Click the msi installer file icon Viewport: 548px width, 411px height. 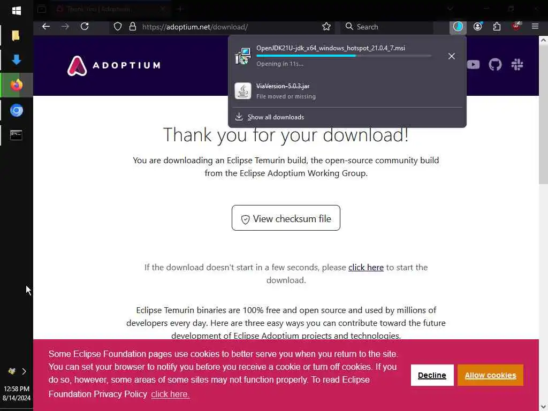pyautogui.click(x=243, y=56)
